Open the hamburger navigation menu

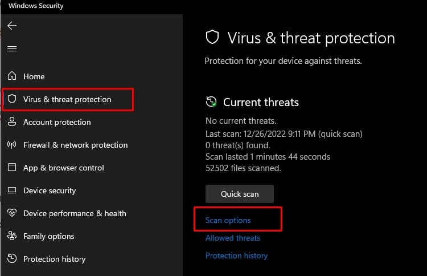coord(12,49)
